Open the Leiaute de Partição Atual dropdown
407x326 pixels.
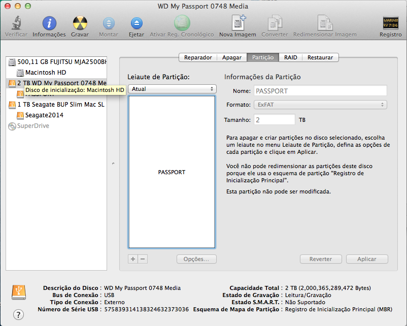coord(172,89)
